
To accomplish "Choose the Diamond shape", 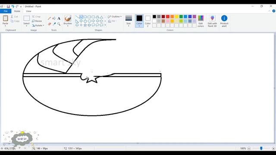I will (x=81, y=21).
